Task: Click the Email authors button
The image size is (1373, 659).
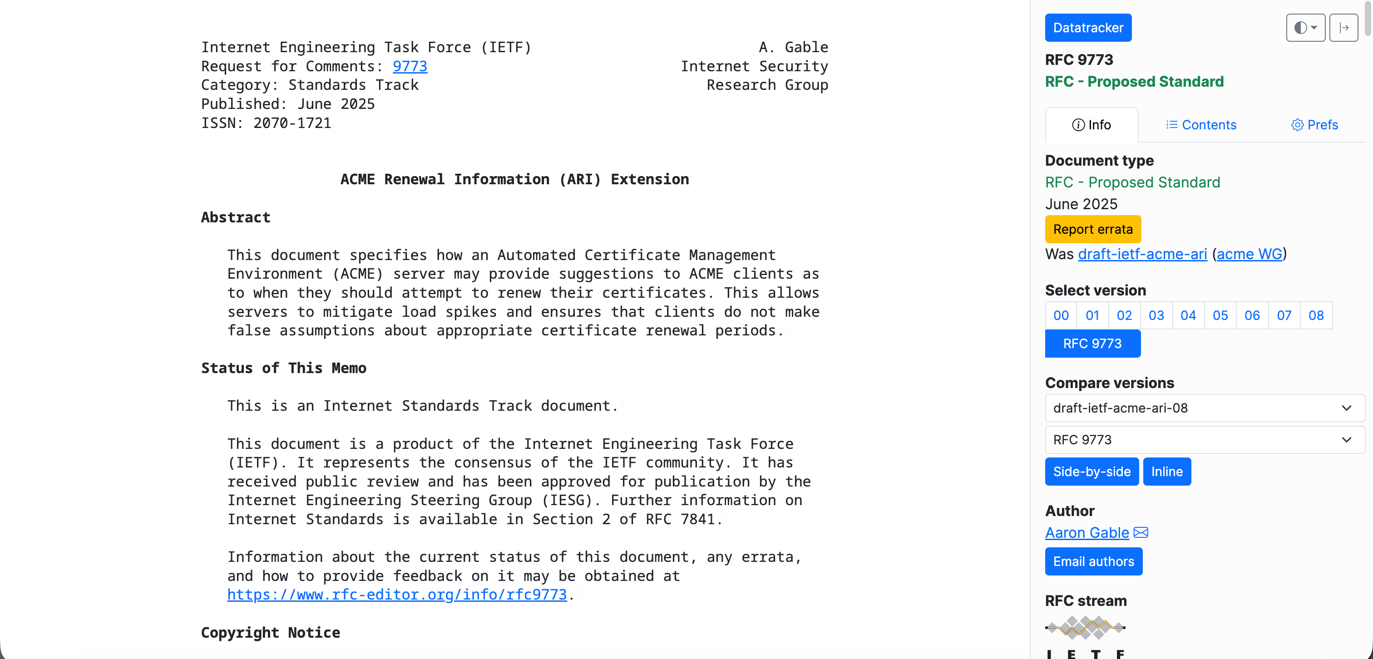Action: click(1093, 561)
